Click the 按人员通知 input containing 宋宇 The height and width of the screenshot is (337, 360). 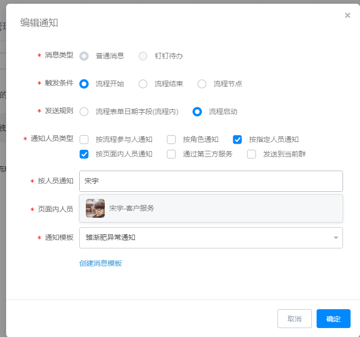211,181
